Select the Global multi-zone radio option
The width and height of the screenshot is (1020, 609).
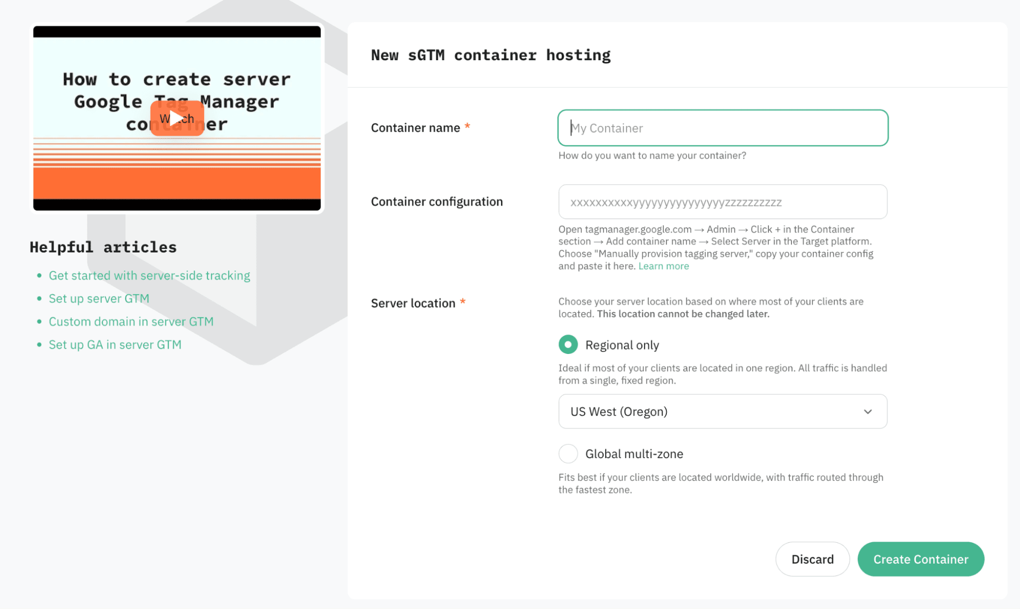568,453
